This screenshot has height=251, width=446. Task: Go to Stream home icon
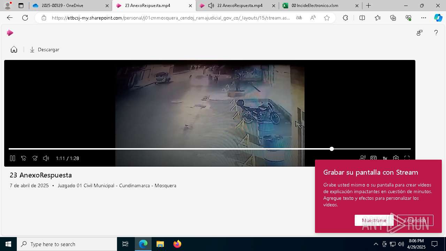(x=14, y=50)
